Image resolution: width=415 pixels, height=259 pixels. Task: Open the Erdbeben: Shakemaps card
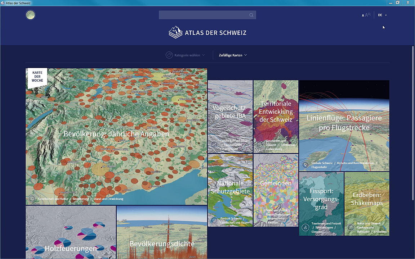(367, 204)
